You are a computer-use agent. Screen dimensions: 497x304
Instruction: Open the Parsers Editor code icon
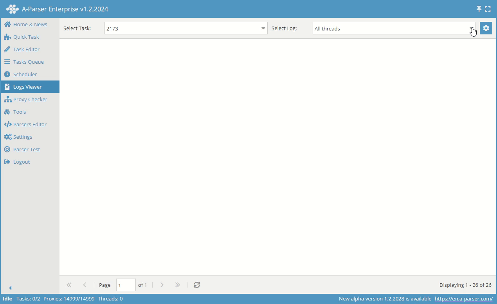8,124
